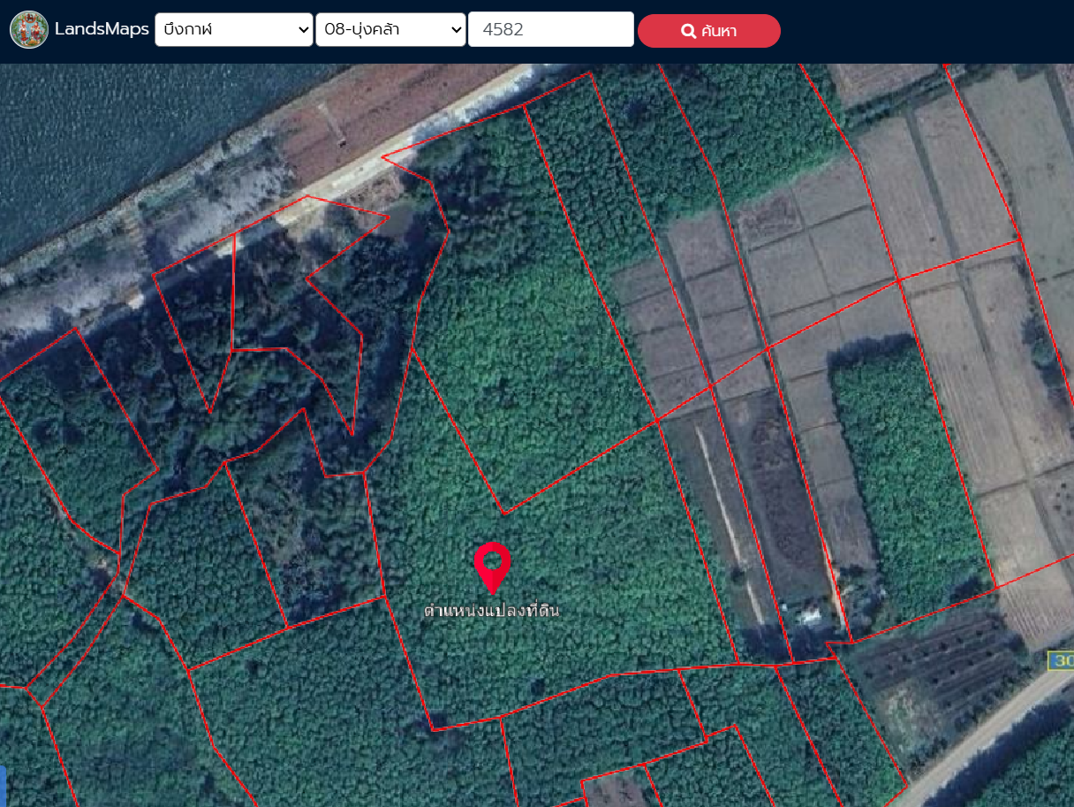Click the route 30 highway shield

(1062, 661)
